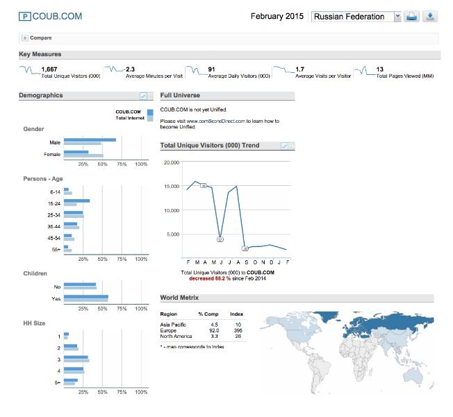Open the www.comScoreDirect.com link
The width and height of the screenshot is (453, 417).
point(216,121)
